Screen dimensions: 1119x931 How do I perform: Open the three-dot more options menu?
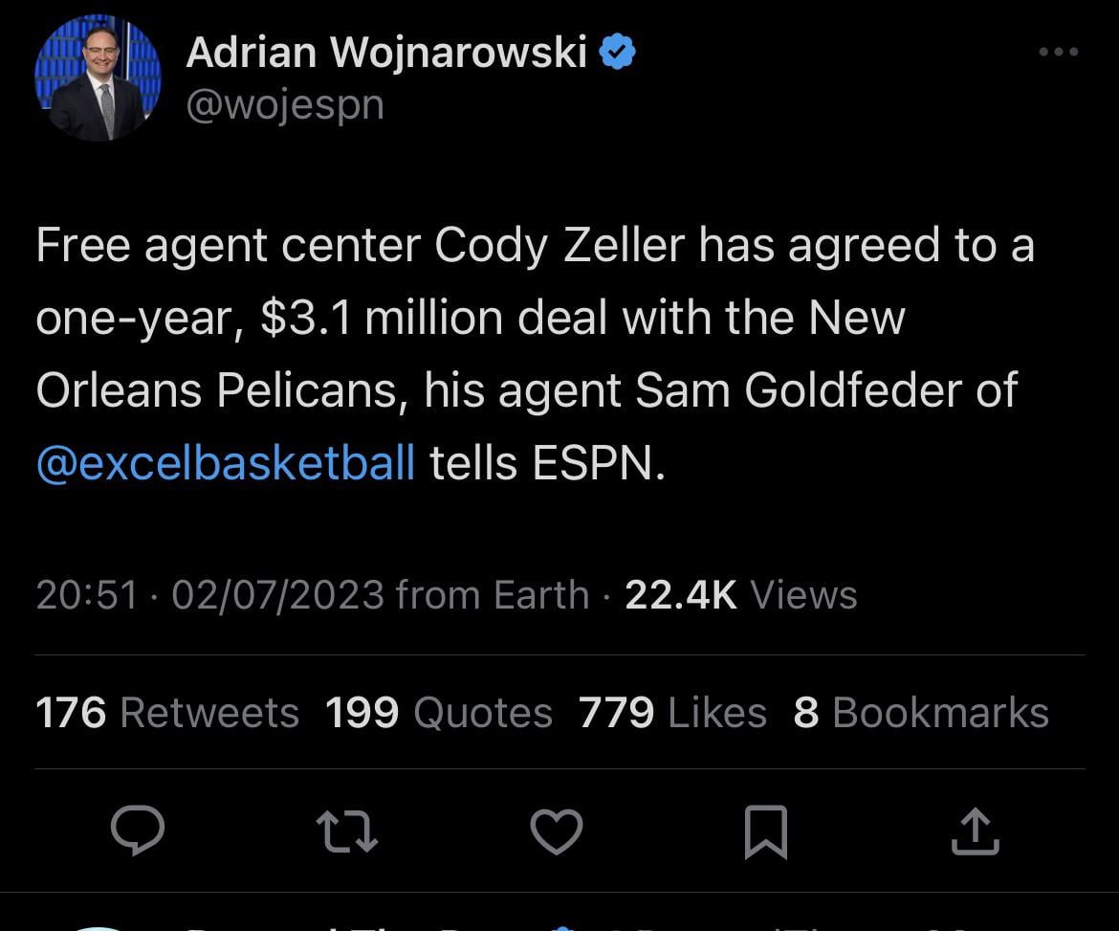click(1058, 53)
